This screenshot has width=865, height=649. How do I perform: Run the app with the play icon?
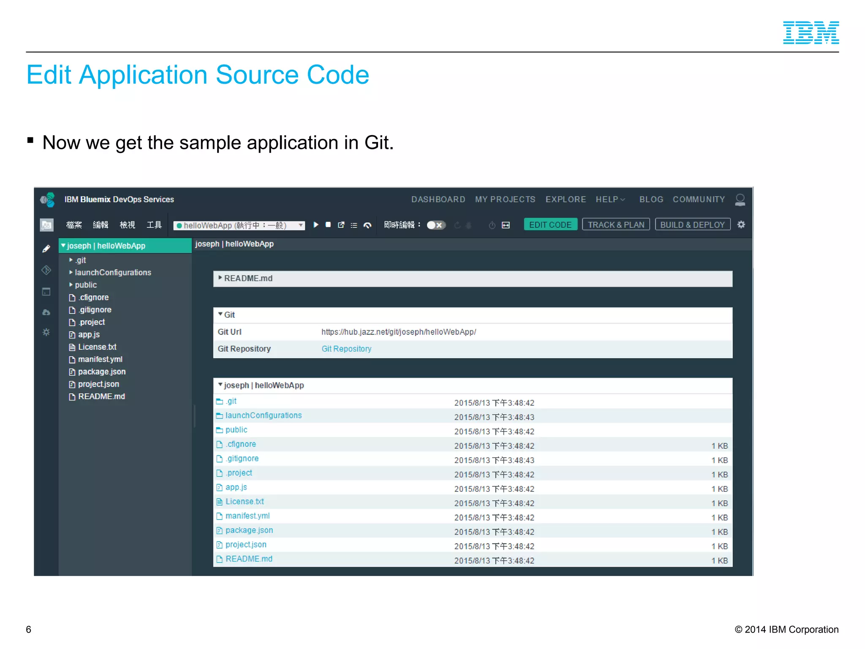[316, 225]
